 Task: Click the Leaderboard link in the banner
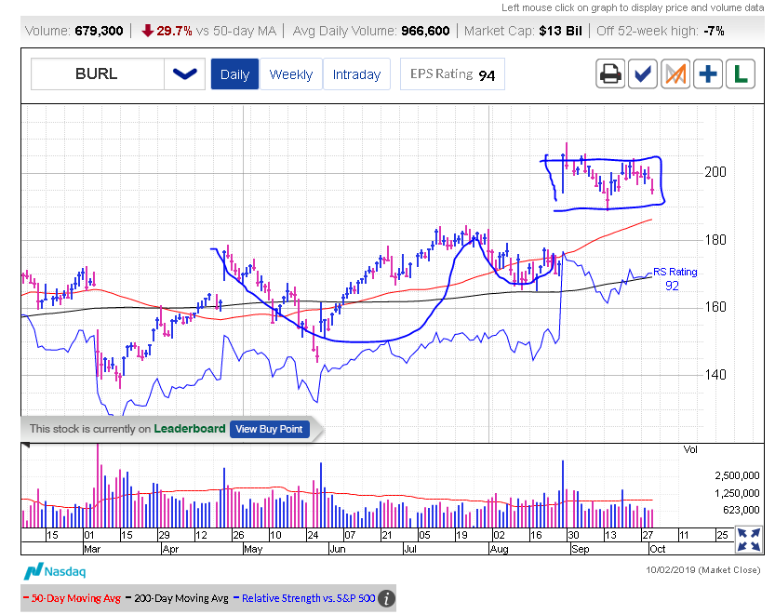pyautogui.click(x=189, y=429)
